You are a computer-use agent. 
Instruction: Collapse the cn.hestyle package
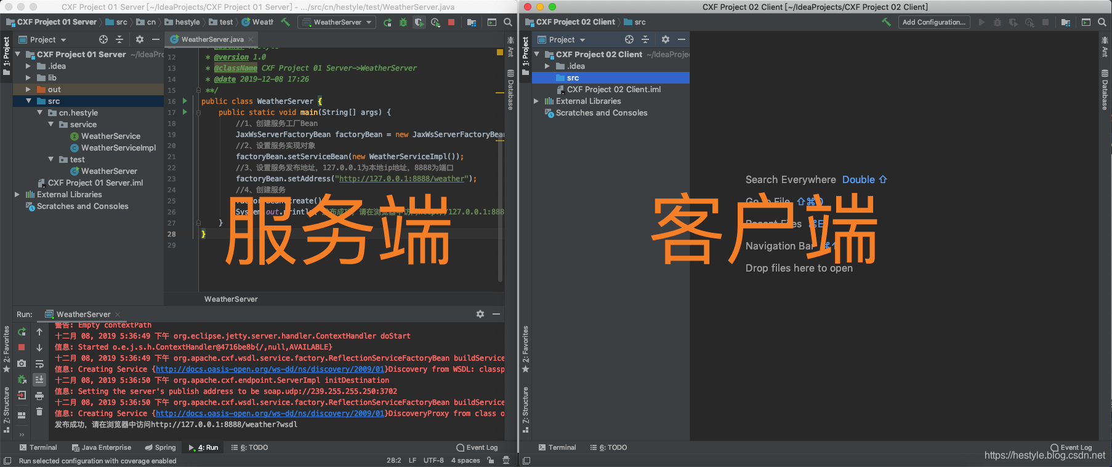click(x=40, y=113)
